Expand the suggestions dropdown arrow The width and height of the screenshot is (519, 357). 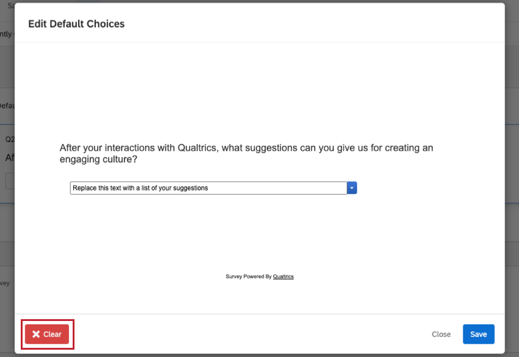coord(352,188)
